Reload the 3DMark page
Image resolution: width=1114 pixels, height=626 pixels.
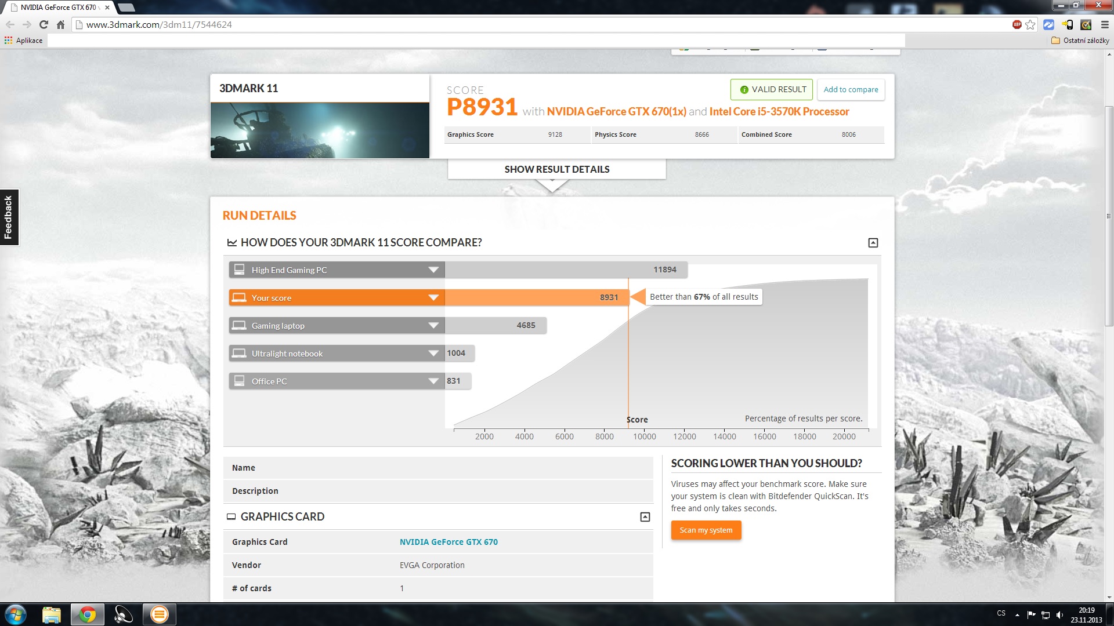pyautogui.click(x=44, y=24)
